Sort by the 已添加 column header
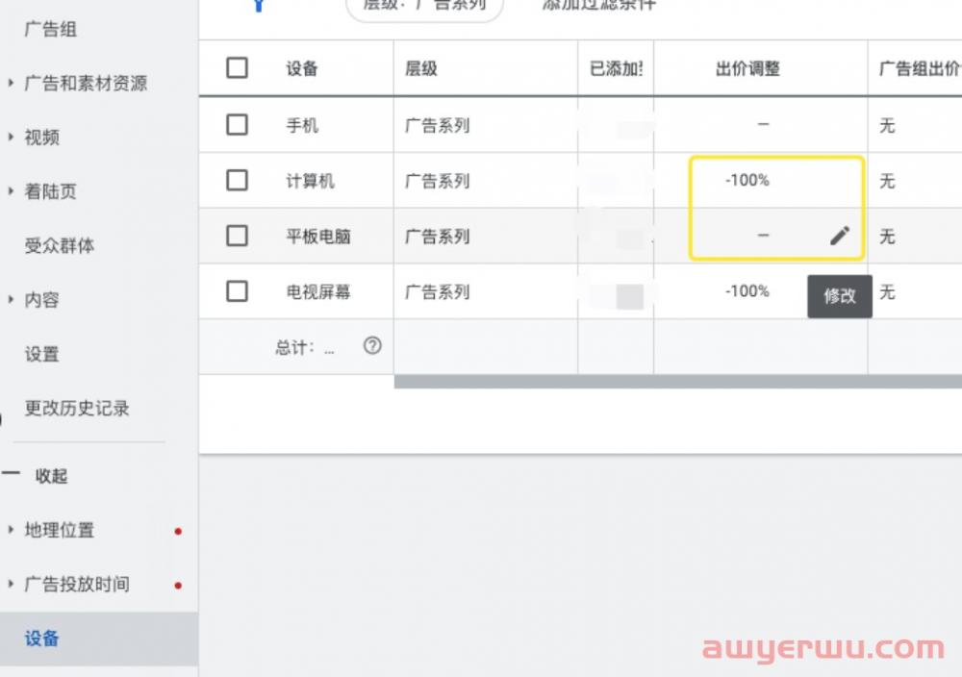 point(616,68)
